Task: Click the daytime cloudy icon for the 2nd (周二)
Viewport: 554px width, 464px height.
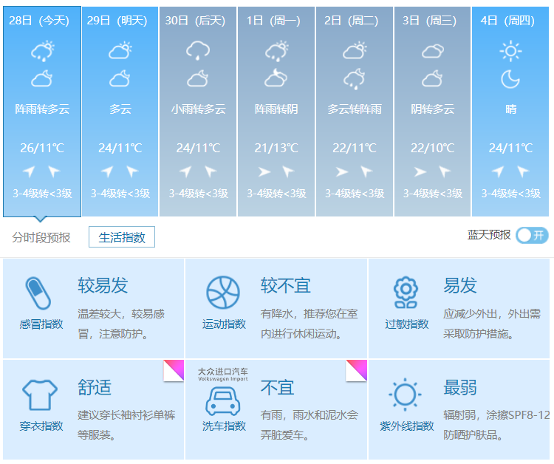Action: tap(355, 50)
